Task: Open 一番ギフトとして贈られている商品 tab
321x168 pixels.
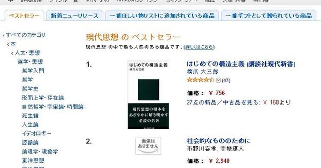Action: (x=269, y=15)
